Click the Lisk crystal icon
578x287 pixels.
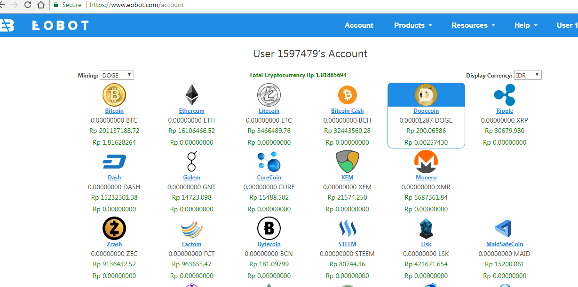(426, 229)
